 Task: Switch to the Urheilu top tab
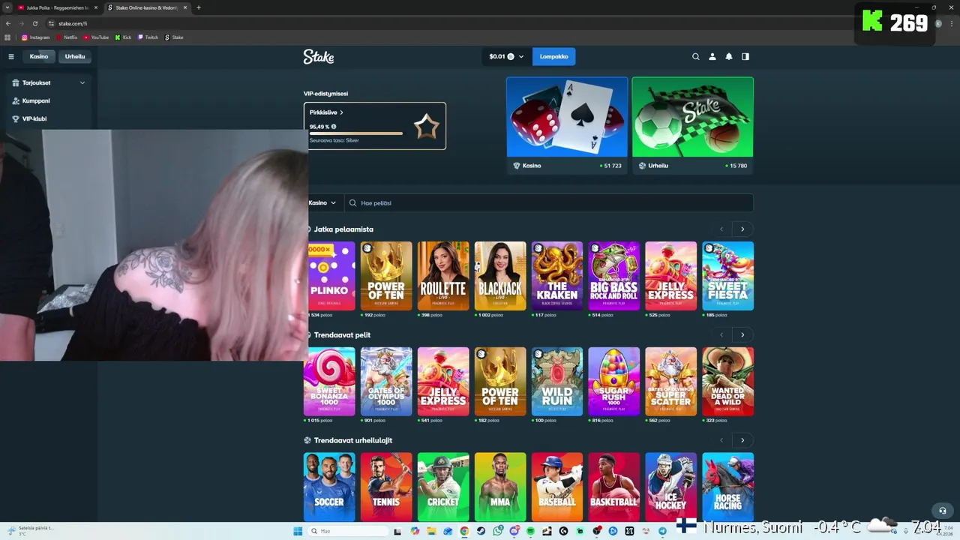tap(75, 56)
